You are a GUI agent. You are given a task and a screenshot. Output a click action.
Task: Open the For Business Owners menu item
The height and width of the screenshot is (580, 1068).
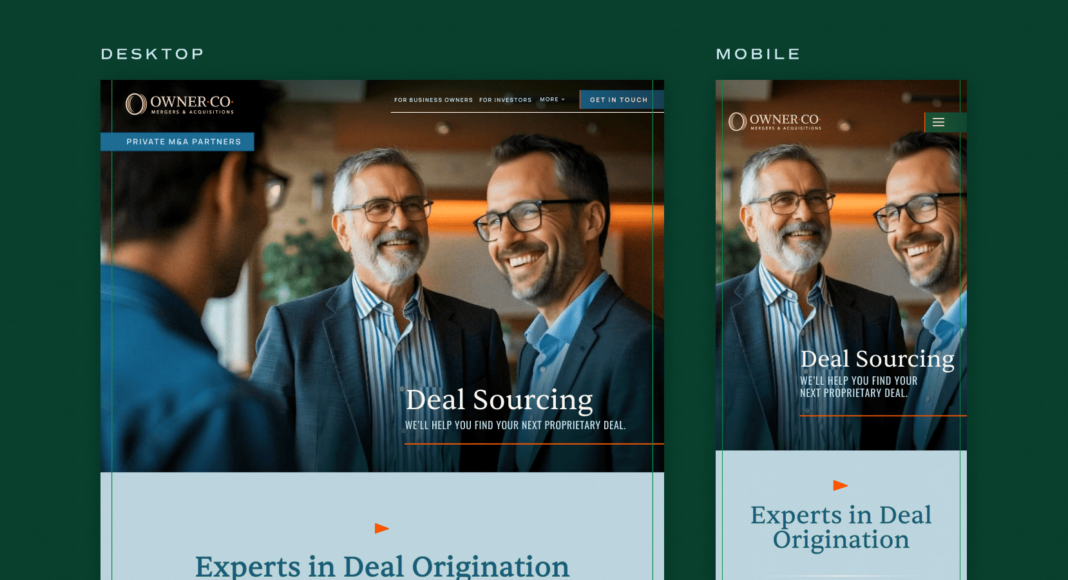pos(434,100)
